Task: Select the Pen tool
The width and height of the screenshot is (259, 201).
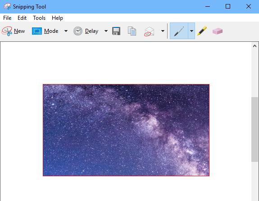Action: pos(179,31)
